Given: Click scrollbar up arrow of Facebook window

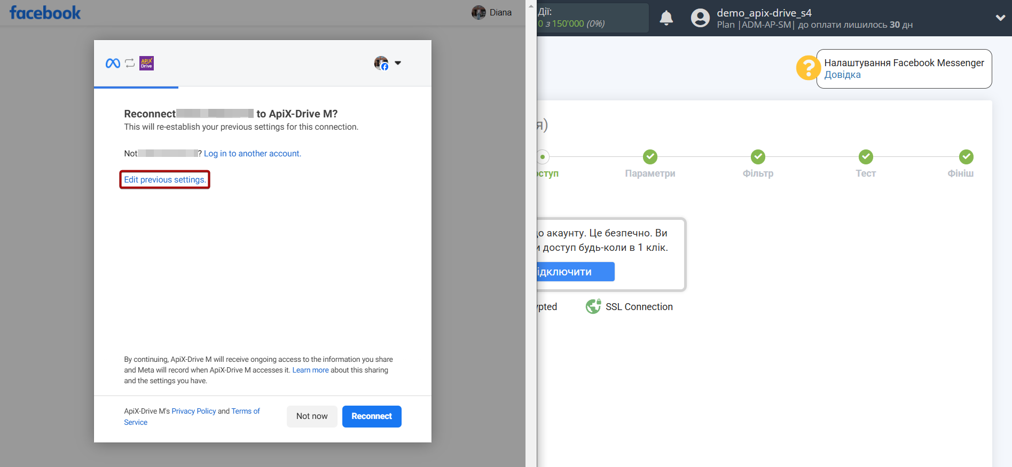Looking at the screenshot, I should (x=531, y=6).
